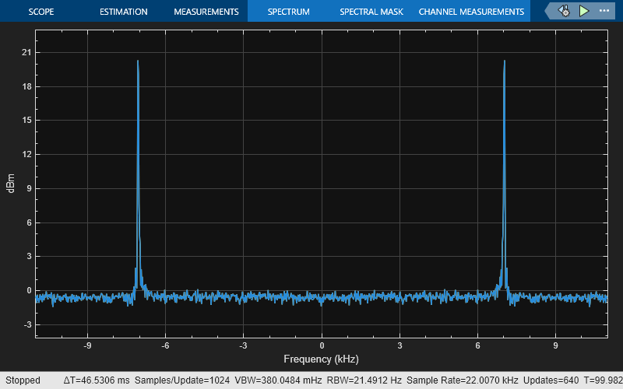Click the Frequency (kHz) axis label
Image resolution: width=623 pixels, height=389 pixels.
(322, 359)
